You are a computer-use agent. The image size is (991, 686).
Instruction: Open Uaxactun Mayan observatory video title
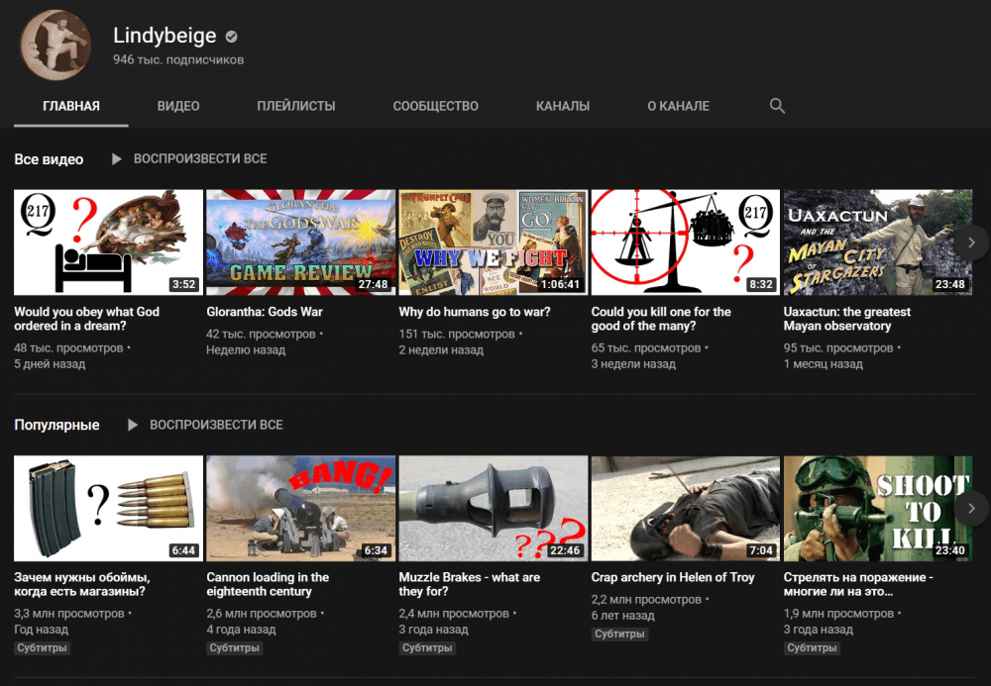(846, 319)
